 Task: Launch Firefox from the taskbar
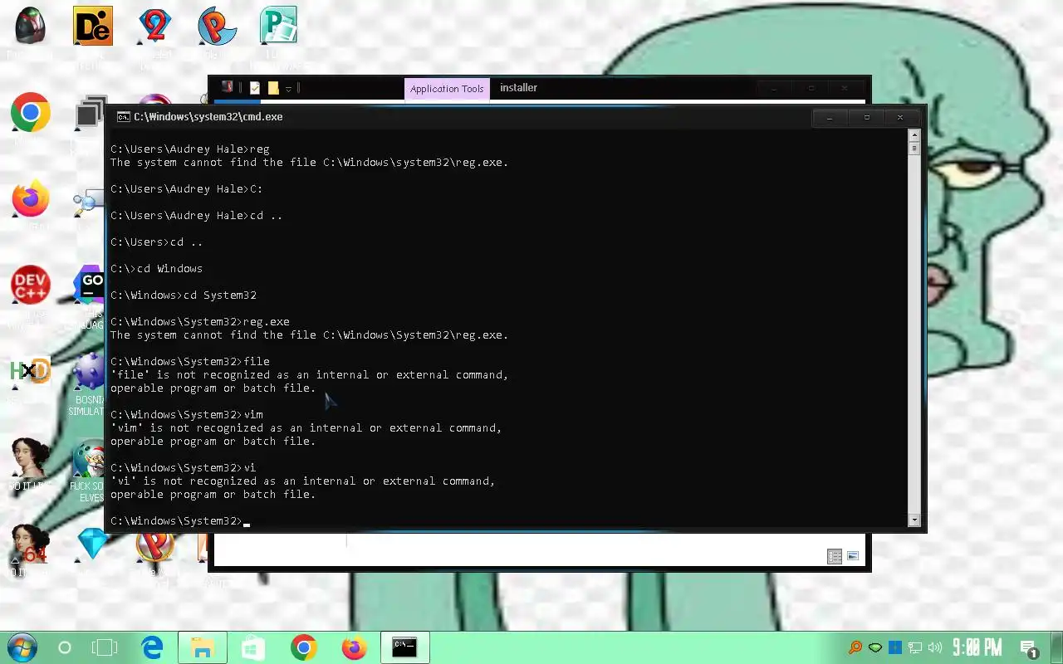point(354,647)
